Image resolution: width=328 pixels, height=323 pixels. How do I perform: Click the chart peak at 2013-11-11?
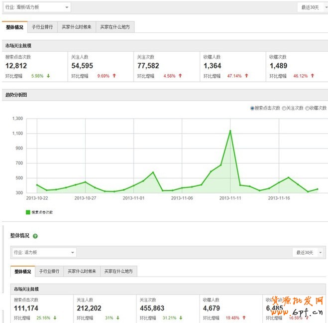pos(230,131)
